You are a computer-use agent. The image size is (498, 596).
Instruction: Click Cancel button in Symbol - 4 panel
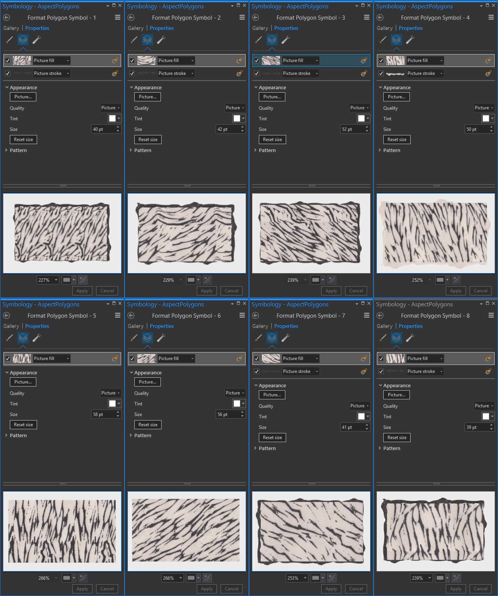[x=481, y=291]
